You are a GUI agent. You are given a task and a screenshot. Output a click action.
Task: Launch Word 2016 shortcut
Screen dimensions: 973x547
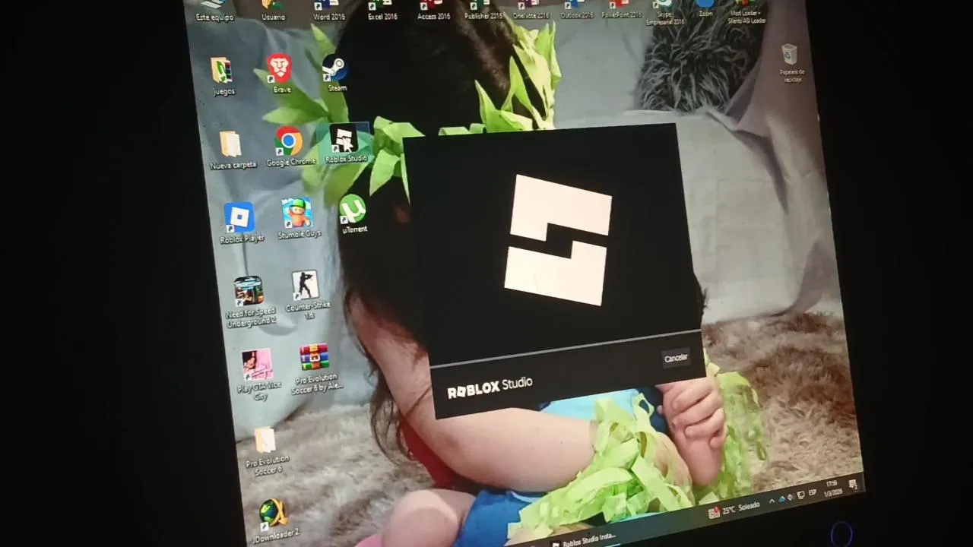click(328, 11)
